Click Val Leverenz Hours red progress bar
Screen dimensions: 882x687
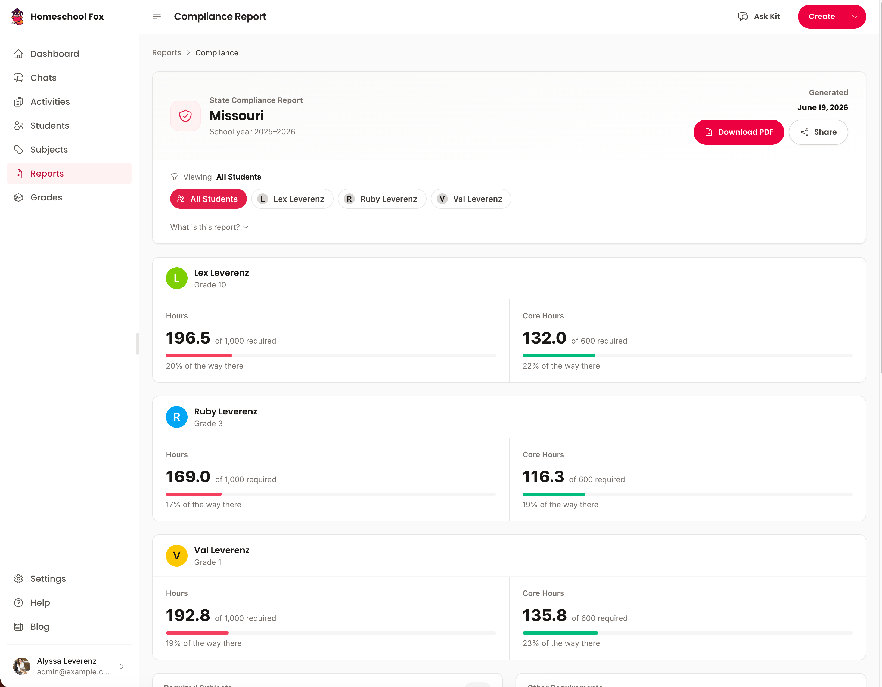point(197,633)
